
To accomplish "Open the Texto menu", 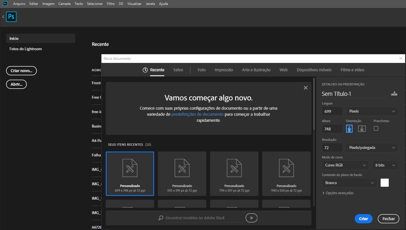I will [79, 4].
